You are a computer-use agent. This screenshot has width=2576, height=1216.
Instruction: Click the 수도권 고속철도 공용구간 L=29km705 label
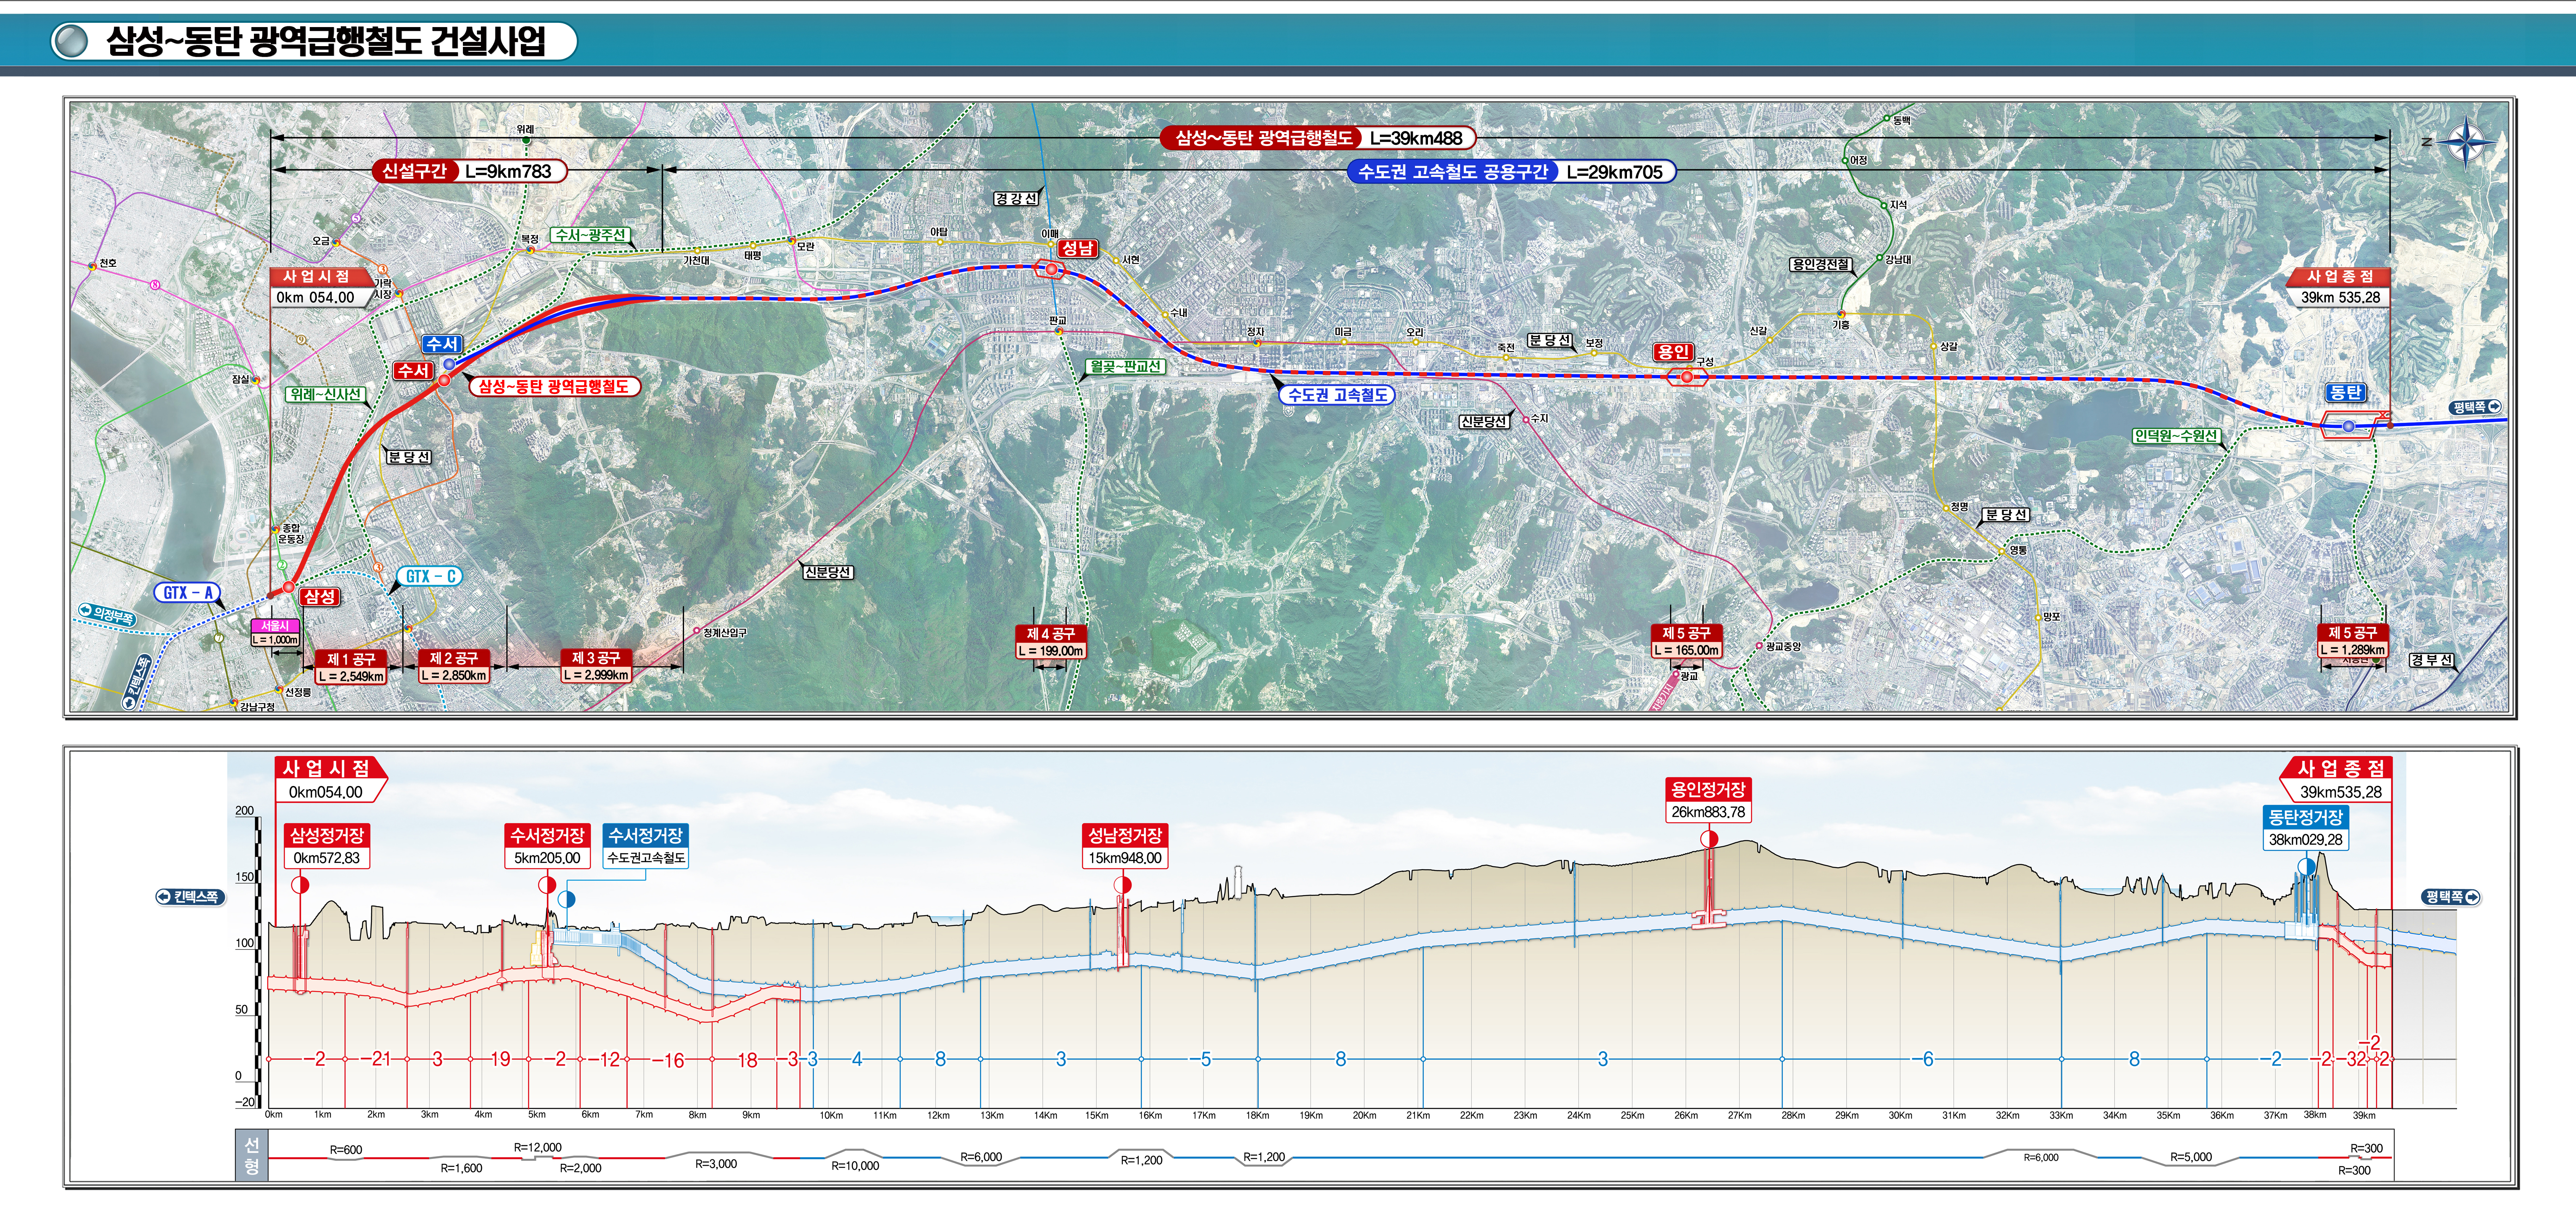pyautogui.click(x=1511, y=172)
